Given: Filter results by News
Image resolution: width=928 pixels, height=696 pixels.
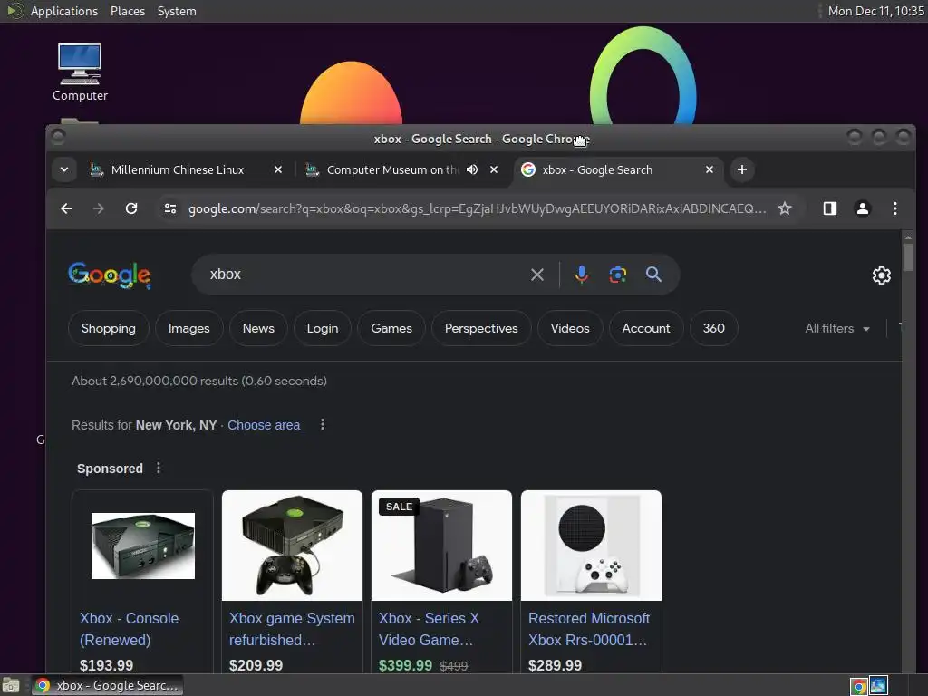Looking at the screenshot, I should (x=258, y=328).
